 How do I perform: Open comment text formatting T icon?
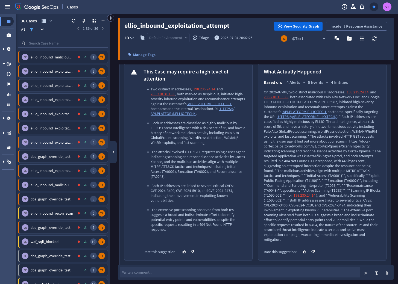(x=377, y=273)
